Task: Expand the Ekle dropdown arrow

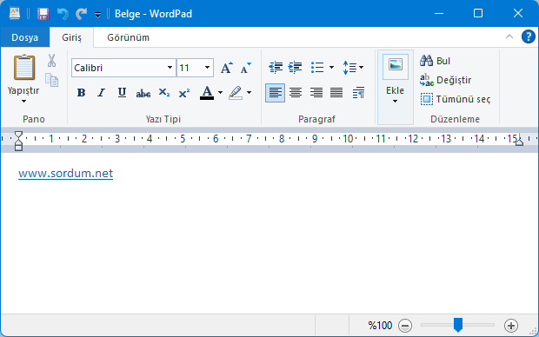Action: point(395,101)
